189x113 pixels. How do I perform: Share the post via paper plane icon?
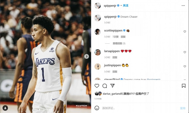point(112,86)
